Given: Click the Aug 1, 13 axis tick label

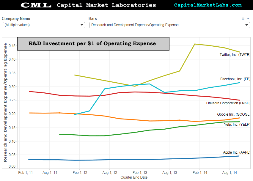Looking at the screenshot, I should click(x=169, y=173).
